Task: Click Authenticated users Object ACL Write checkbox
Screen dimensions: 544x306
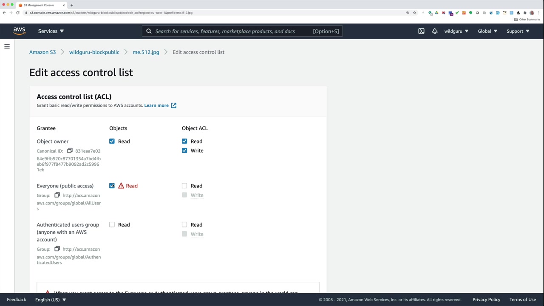Action: click(x=184, y=234)
